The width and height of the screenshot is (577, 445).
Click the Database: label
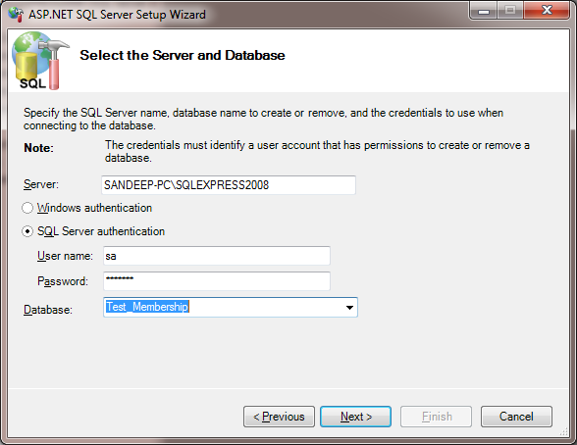click(x=48, y=310)
